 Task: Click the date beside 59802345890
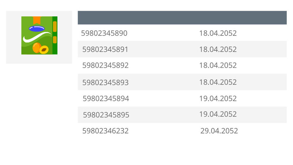[x=218, y=33]
